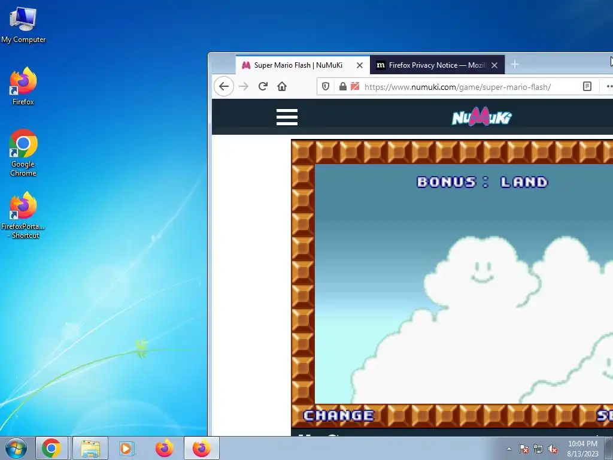The height and width of the screenshot is (460, 613).
Task: Launch Windows Media Player from taskbar
Action: (126, 448)
